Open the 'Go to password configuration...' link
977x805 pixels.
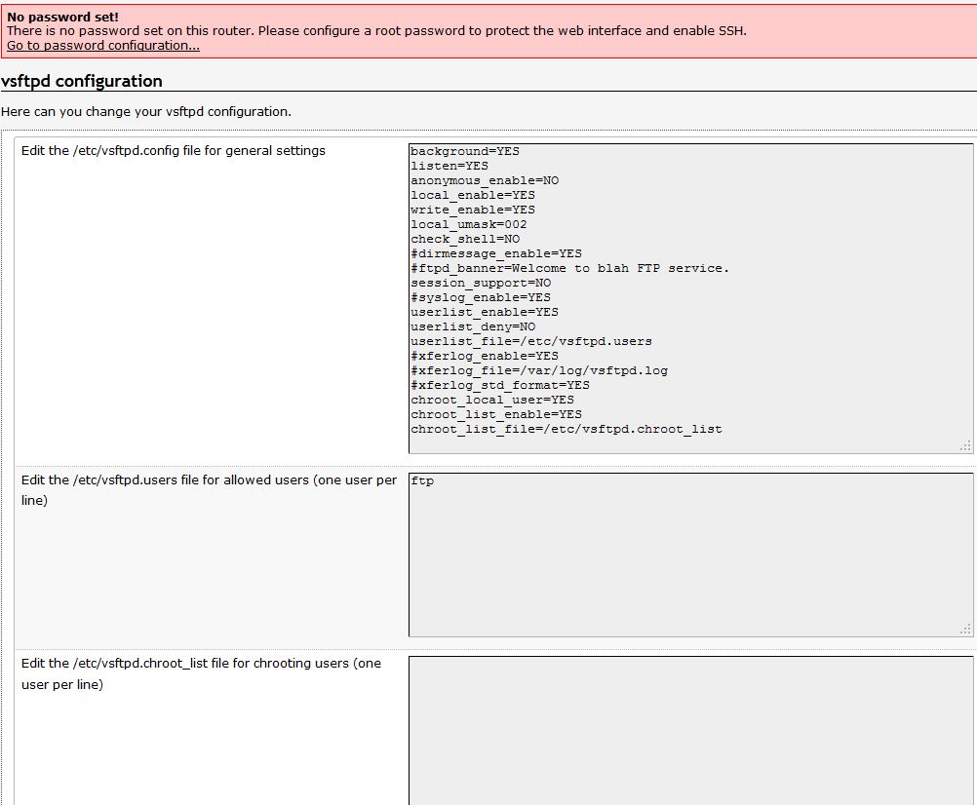103,46
